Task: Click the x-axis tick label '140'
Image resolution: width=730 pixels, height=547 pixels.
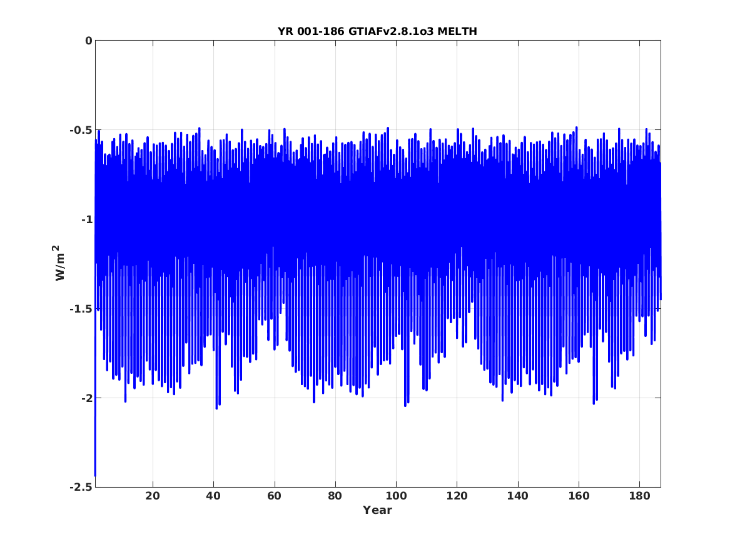Action: point(518,496)
